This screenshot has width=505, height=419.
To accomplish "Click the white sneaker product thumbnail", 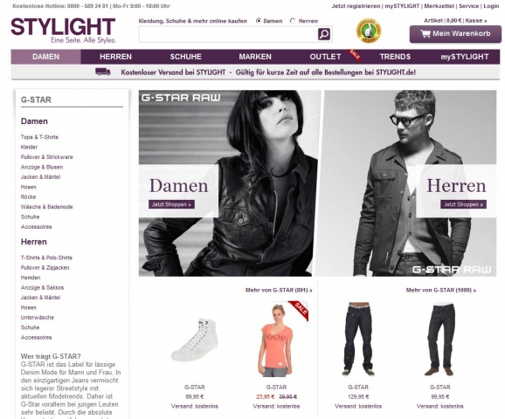I will [x=195, y=340].
